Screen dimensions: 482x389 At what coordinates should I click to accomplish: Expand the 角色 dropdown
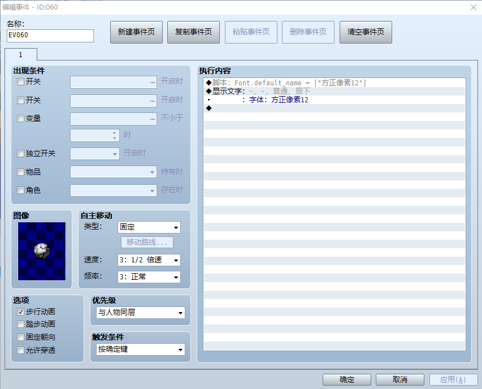tap(152, 191)
